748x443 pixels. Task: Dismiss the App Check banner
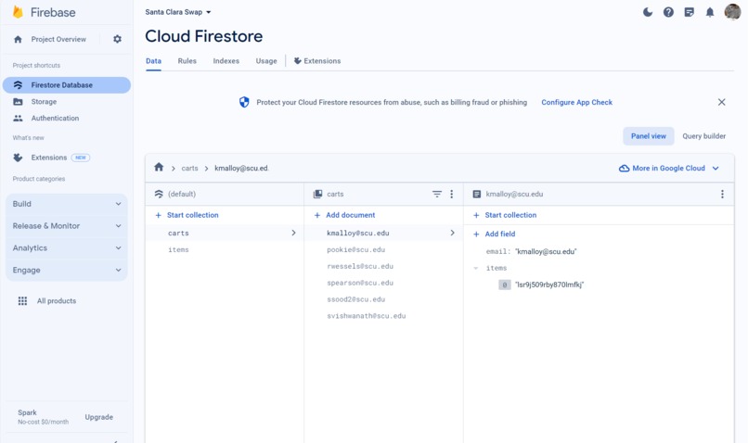click(721, 102)
